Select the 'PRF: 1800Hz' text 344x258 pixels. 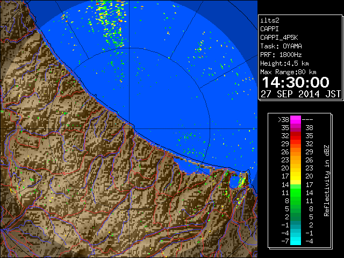click(281, 55)
